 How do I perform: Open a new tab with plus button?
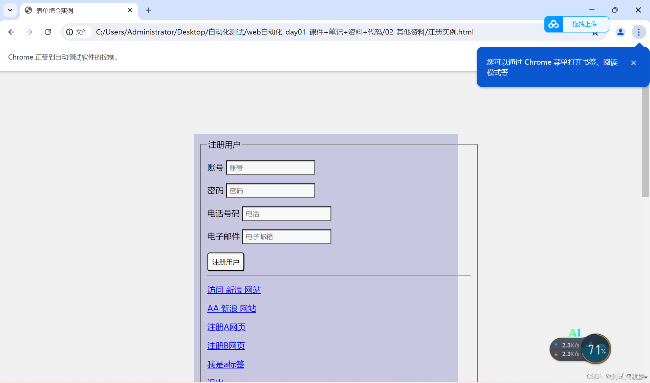point(148,10)
